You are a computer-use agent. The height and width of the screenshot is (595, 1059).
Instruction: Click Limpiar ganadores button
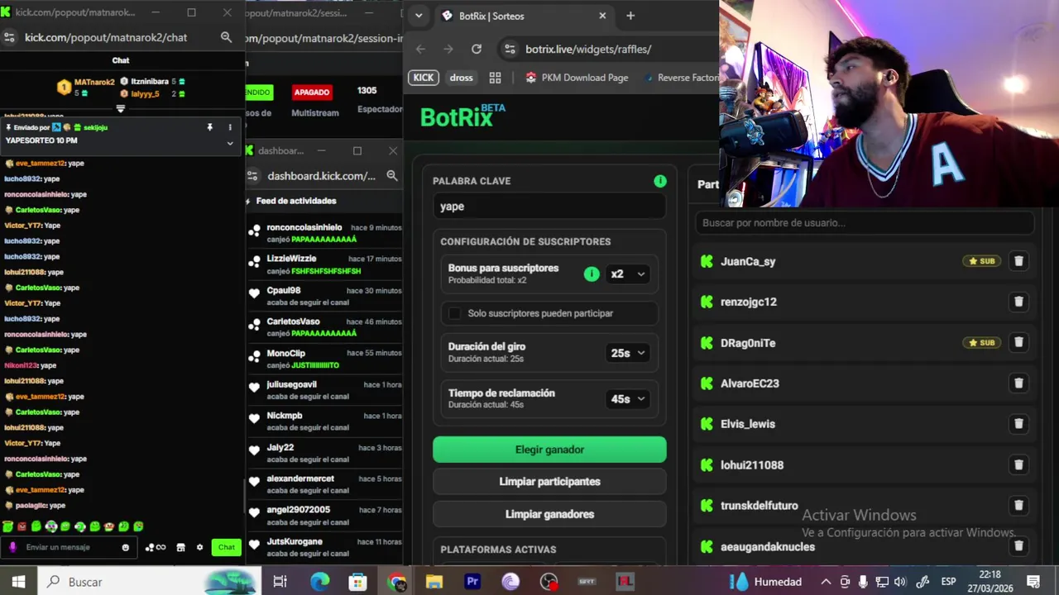tap(549, 514)
